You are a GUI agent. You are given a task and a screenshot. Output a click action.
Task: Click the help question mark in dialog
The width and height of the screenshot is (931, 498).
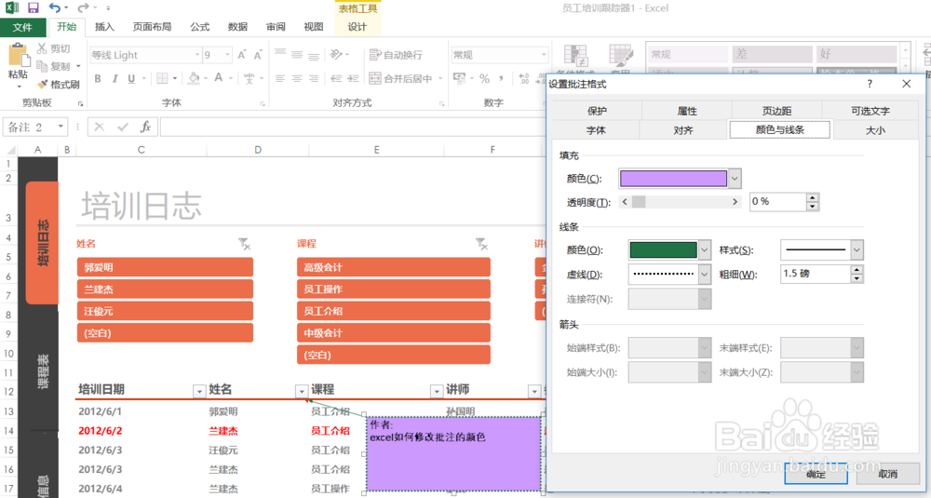pyautogui.click(x=870, y=84)
